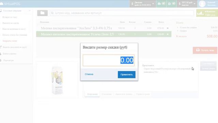Click the user avatar picture
The image size is (218, 123).
point(202,4)
